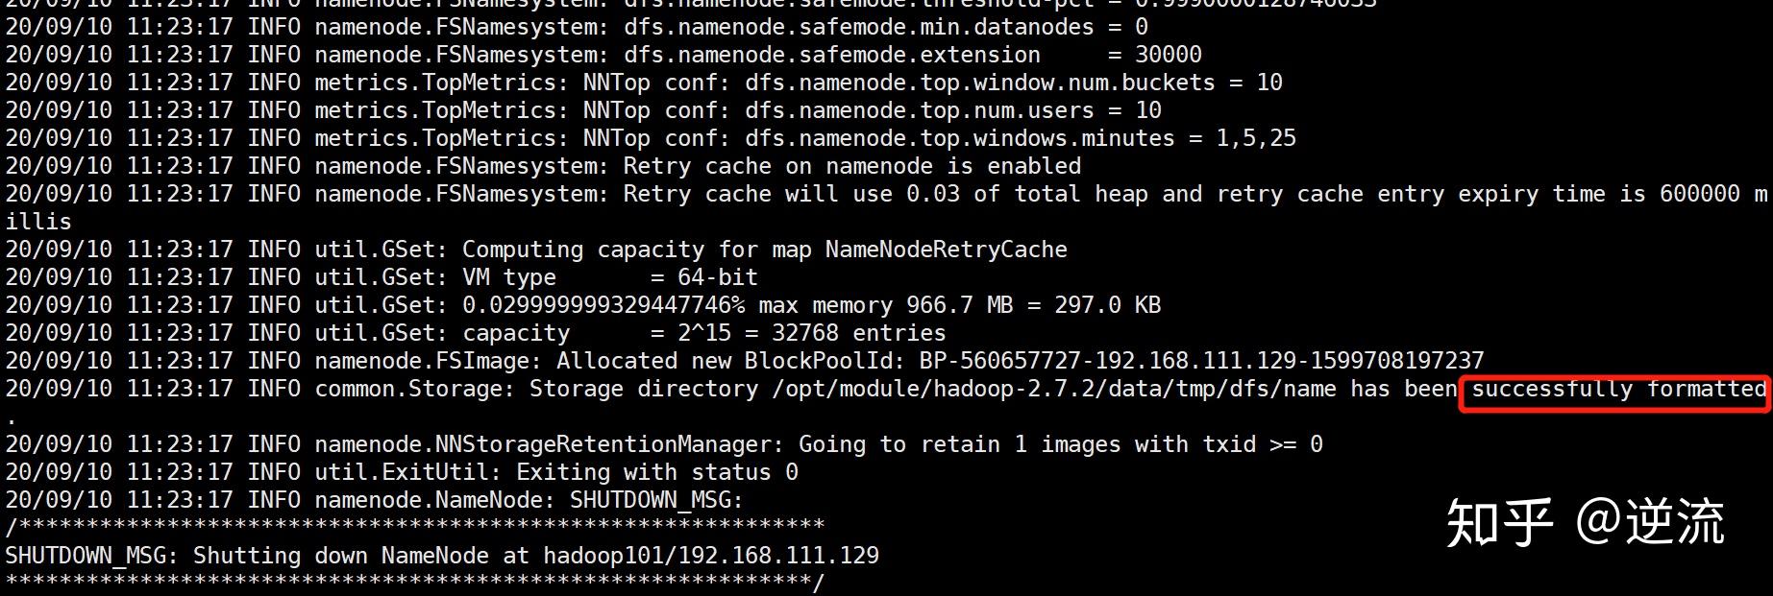This screenshot has width=1773, height=596.
Task: Click "namenode.NameNode: SHUTDOWN_MSG:" log entry
Action: [x=529, y=501]
